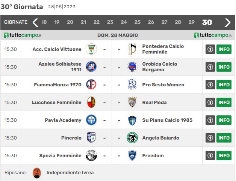Open the Azalee Solbiatese 1911 team link
Screen dimensions: 236x181
click(x=60, y=67)
